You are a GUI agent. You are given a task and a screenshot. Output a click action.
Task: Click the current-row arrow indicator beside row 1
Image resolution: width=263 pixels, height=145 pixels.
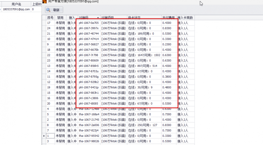(x=44, y=136)
